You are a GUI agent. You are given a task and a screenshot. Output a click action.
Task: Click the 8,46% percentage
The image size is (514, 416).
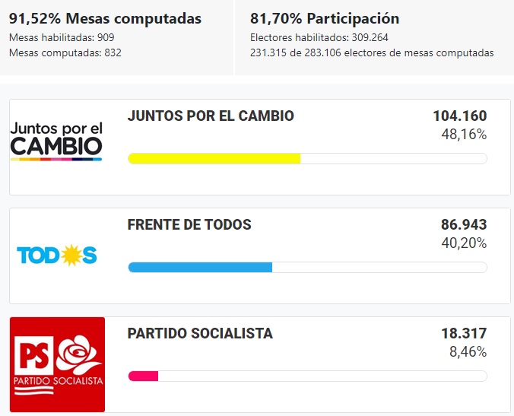coord(468,352)
